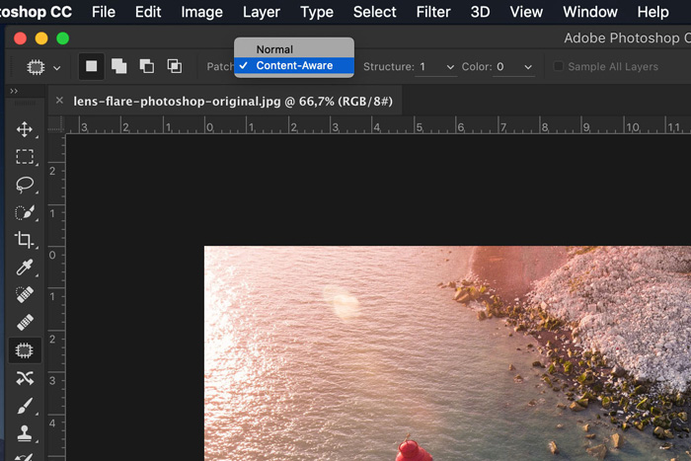Select the Spot Healing Brush tool

tap(25, 294)
